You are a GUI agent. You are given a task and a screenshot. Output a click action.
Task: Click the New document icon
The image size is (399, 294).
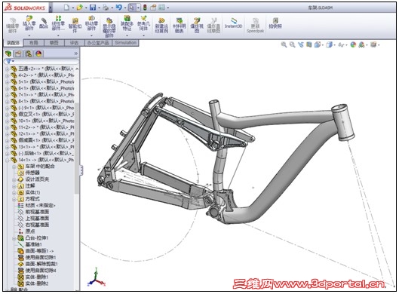point(66,8)
